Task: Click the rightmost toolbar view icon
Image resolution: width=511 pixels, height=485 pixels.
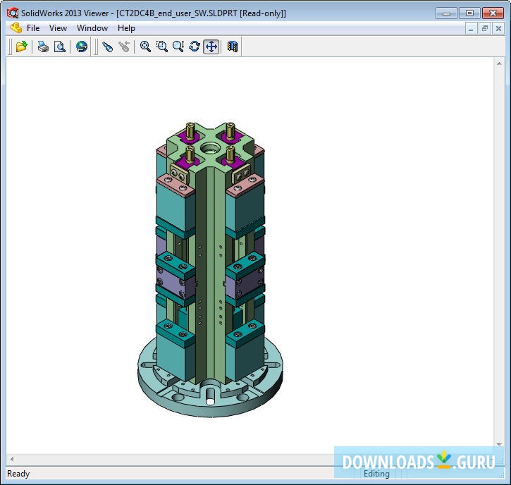Action: coord(233,47)
